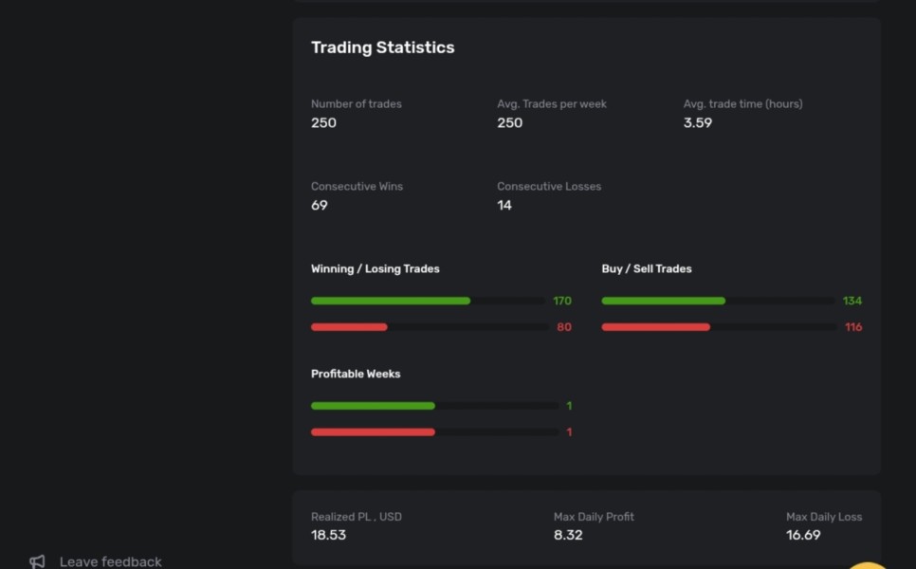Screen dimensions: 916x569
Task: Click the green profitable weeks bar
Action: tap(373, 406)
